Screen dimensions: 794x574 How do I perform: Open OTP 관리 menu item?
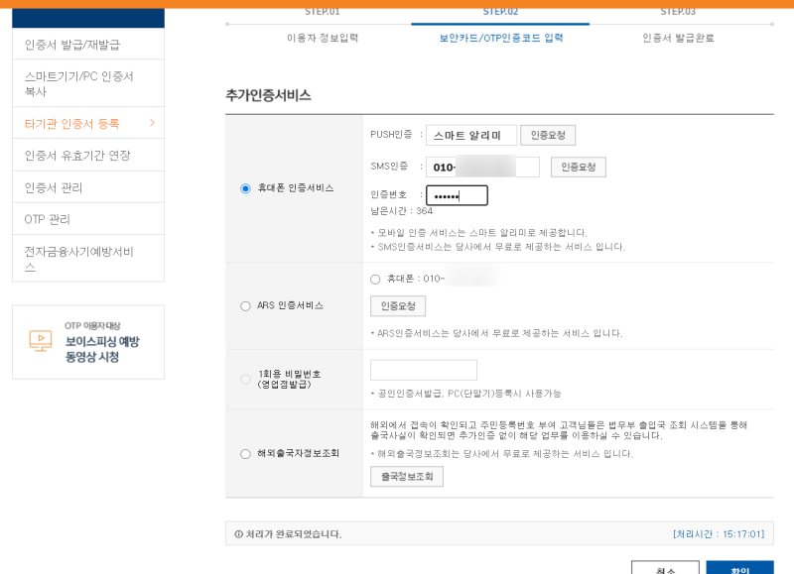88,219
